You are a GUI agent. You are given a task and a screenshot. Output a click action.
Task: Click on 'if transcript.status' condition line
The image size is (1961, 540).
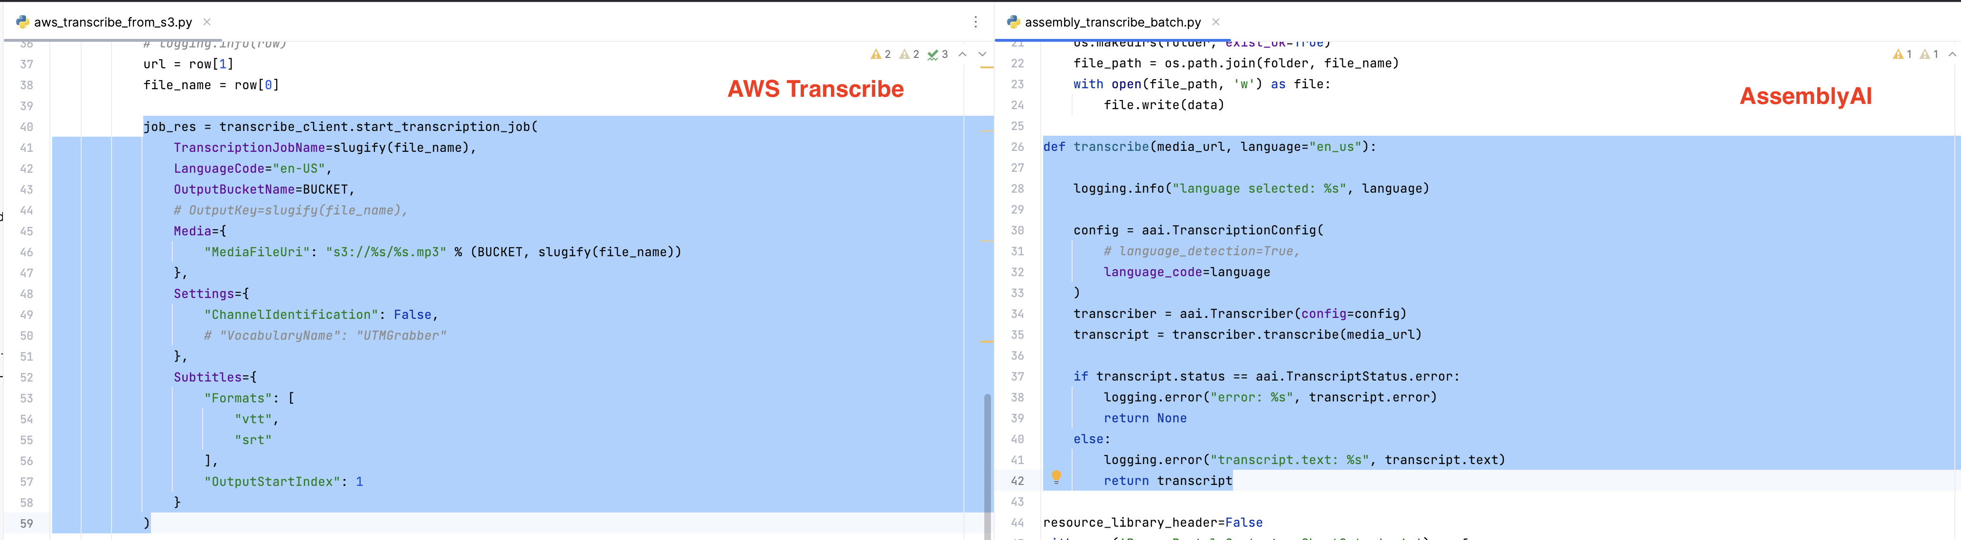1267,376
